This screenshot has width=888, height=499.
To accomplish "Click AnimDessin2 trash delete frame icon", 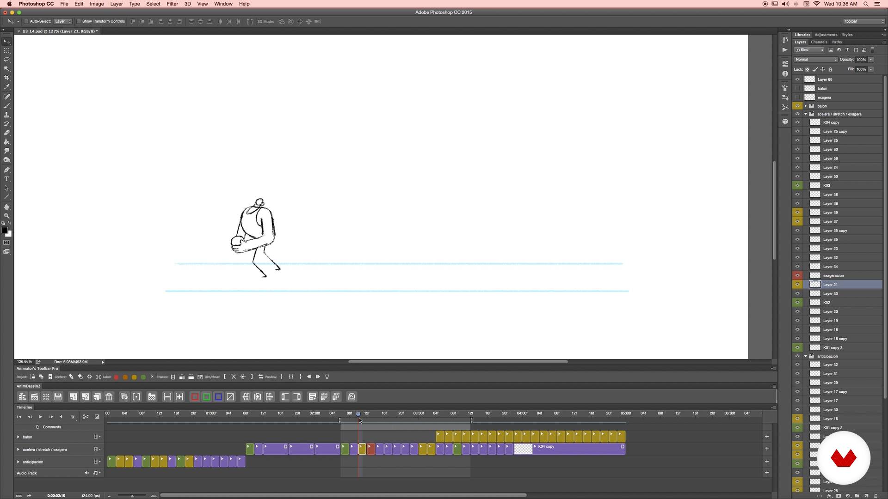I will [109, 397].
